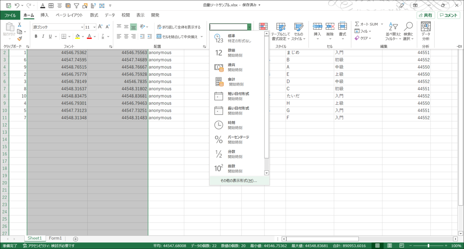Select 時刻 time format option

237,125
